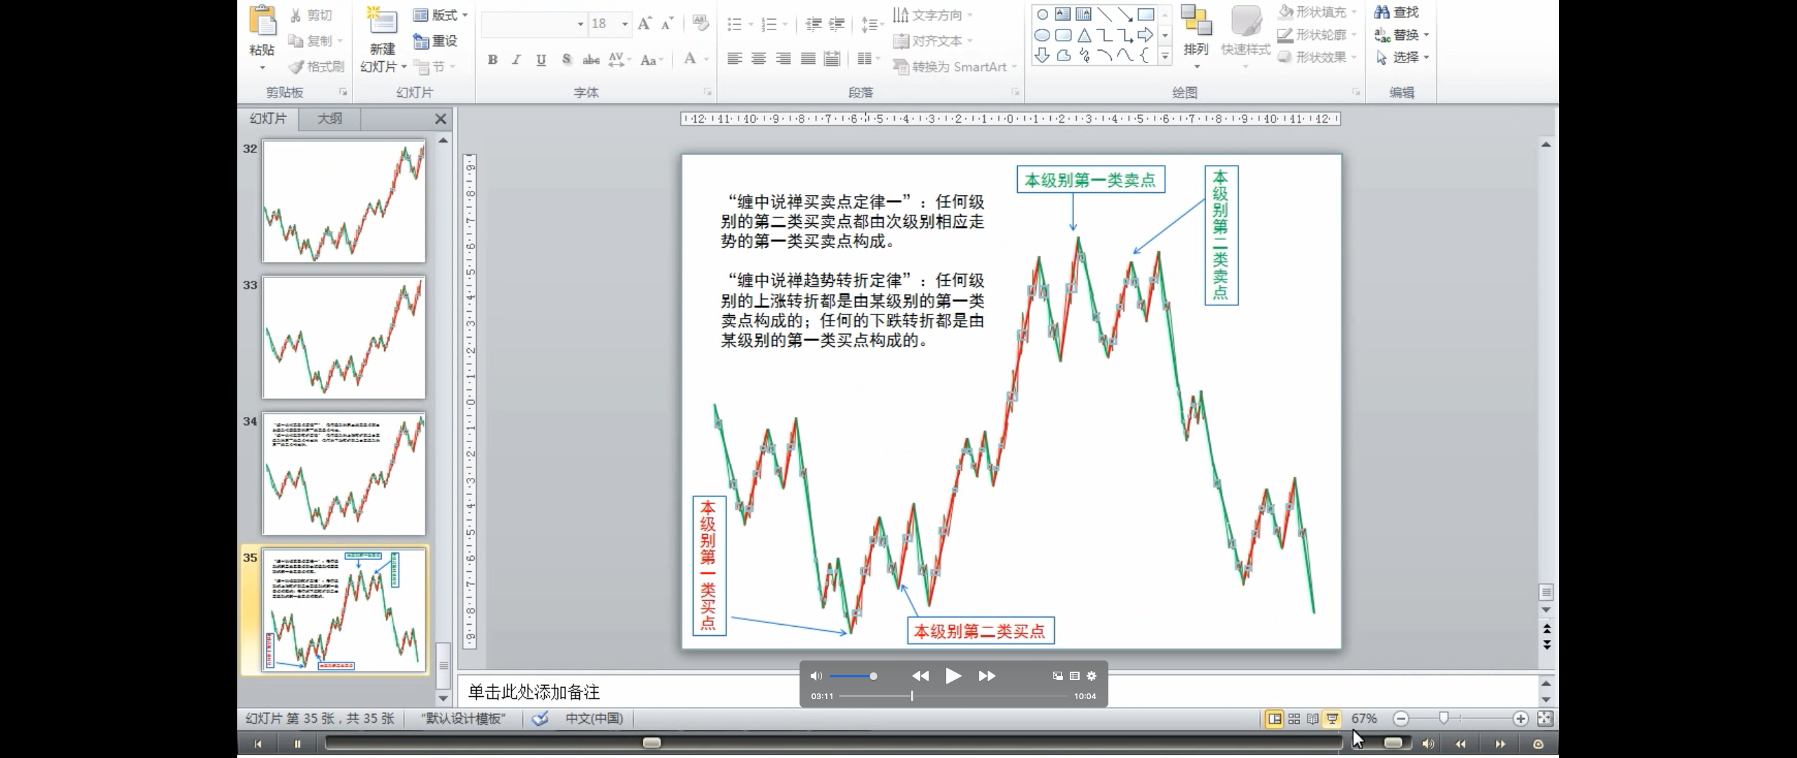Clear all formatting with the eraser icon
The image size is (1797, 758).
[700, 23]
